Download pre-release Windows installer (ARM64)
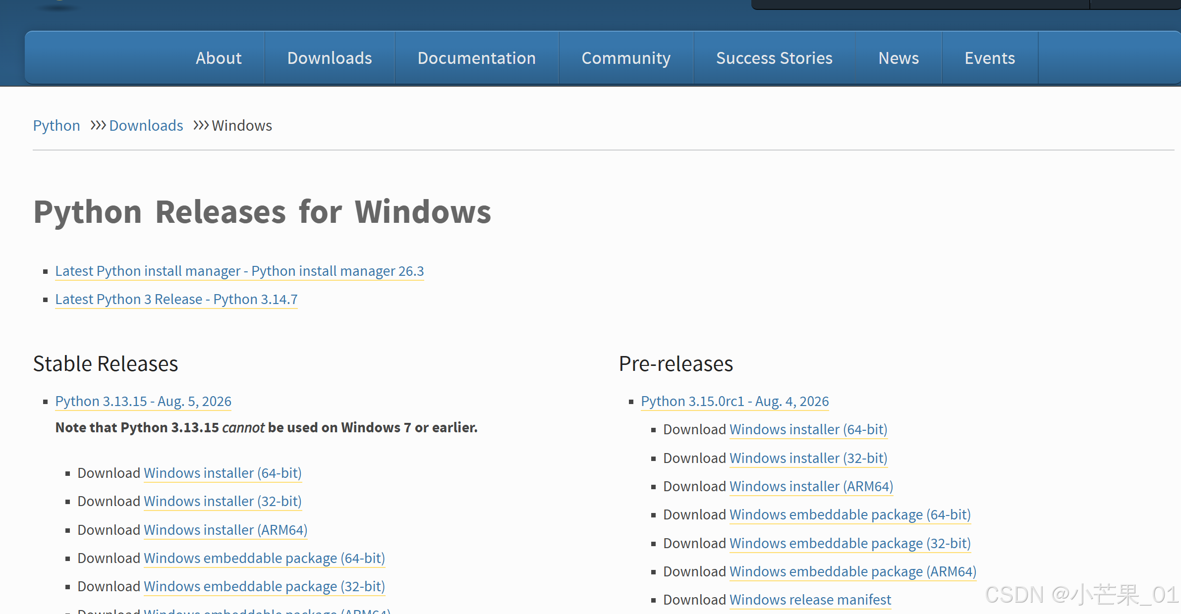This screenshot has width=1181, height=614. (811, 487)
